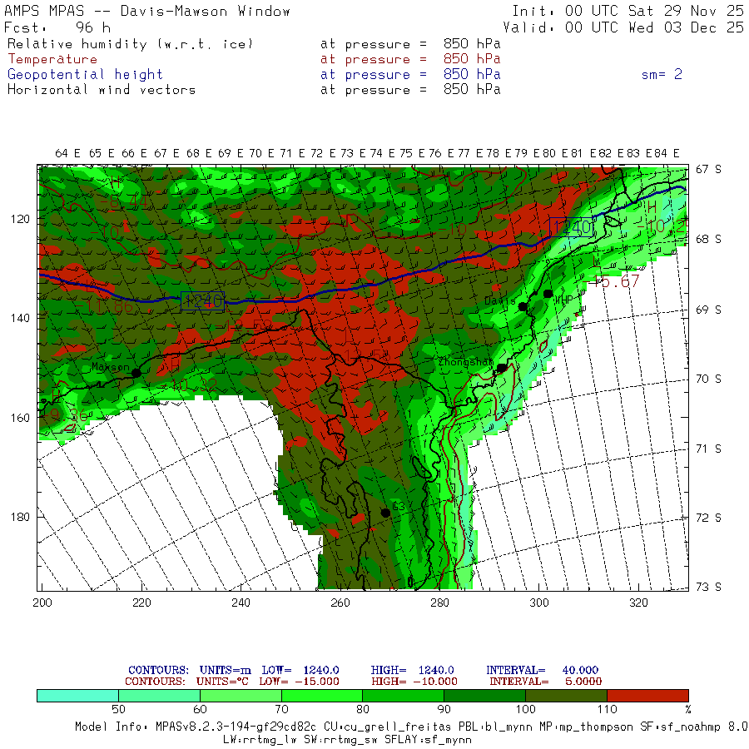Click the '71 S' latitude label
Screen dimensions: 749x749
tap(708, 449)
